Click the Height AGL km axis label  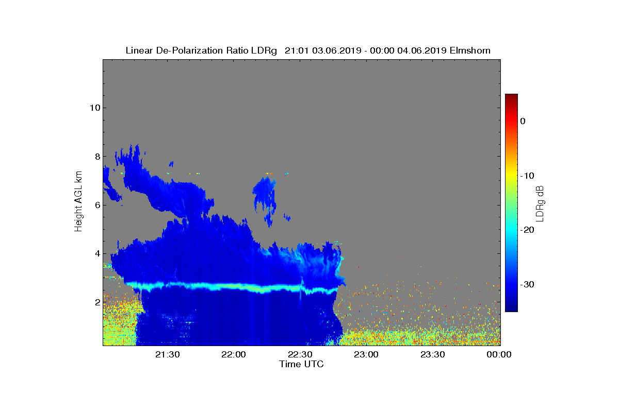78,202
